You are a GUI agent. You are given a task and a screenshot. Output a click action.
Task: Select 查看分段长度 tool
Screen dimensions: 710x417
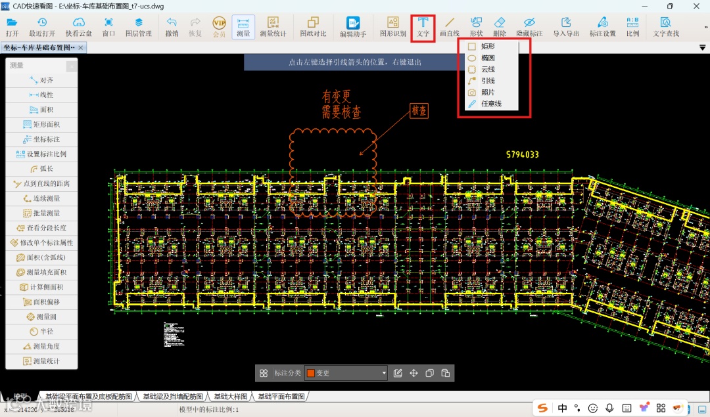point(41,228)
